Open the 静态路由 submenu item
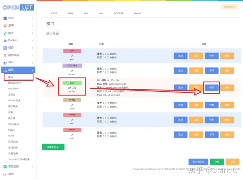The height and width of the screenshot is (180, 243). click(13, 106)
